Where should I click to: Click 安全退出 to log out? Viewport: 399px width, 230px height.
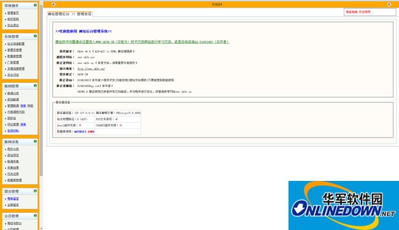[13, 25]
